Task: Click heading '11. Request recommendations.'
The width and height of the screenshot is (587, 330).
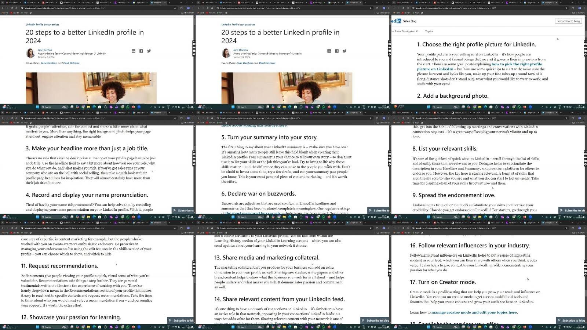Action: coord(59,266)
